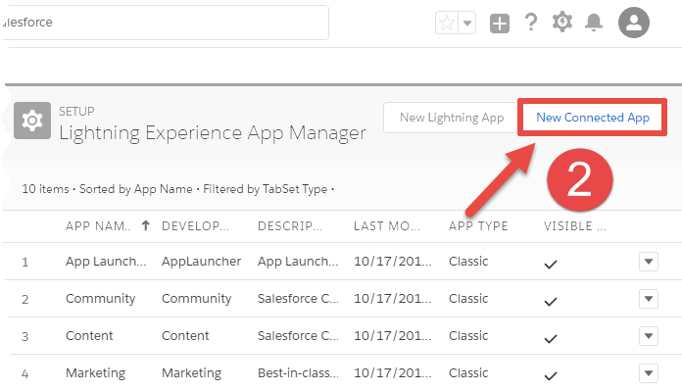
Task: Click the 'Best-in-class...' description cell
Action: [x=298, y=373]
